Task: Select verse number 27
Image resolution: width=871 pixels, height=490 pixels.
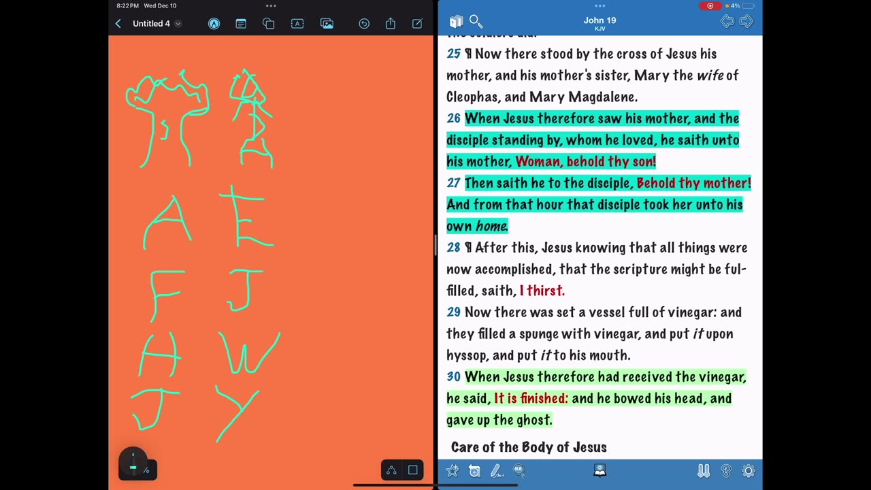Action: [x=453, y=183]
